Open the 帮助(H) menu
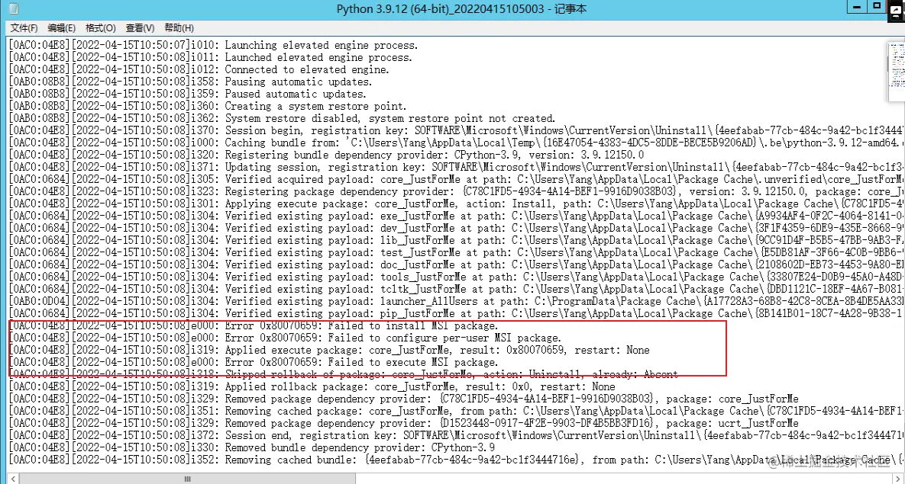This screenshot has height=484, width=905. (x=178, y=27)
